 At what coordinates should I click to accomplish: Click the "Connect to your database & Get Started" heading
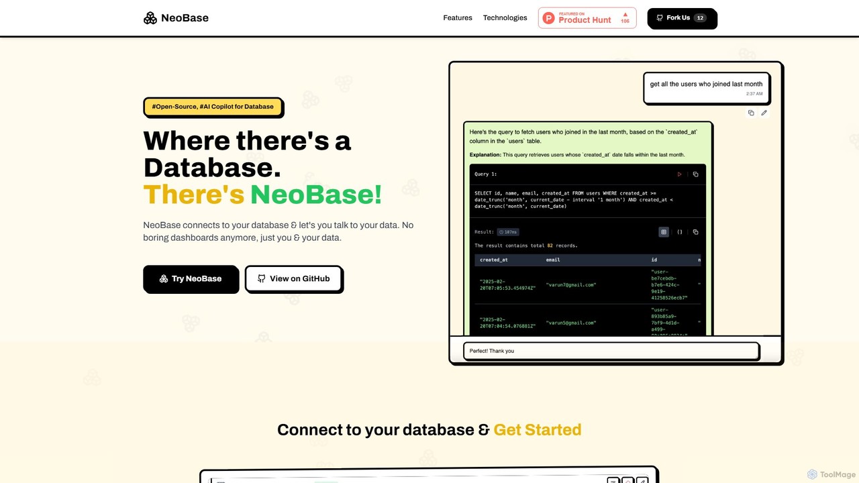point(429,429)
